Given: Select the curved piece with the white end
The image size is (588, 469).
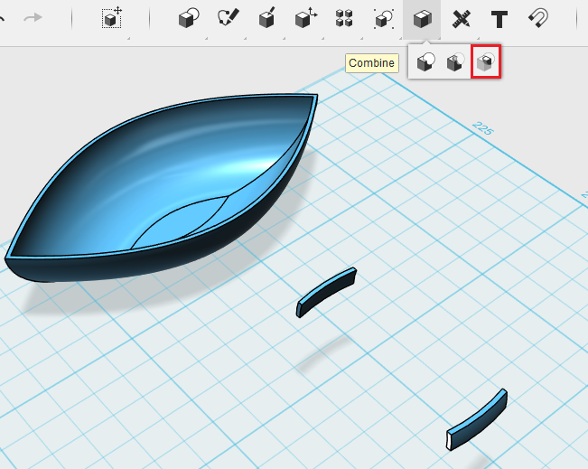Looking at the screenshot, I should [x=477, y=419].
